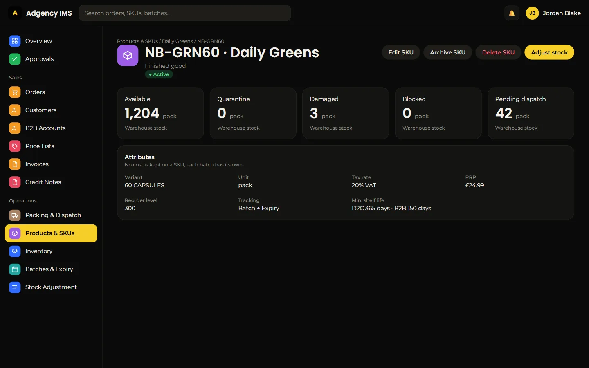Screen dimensions: 589x368
Task: Click the Orders cart icon
Action: [15, 92]
